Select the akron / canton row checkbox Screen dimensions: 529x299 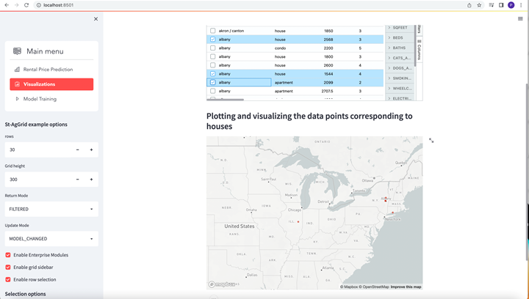point(213,31)
